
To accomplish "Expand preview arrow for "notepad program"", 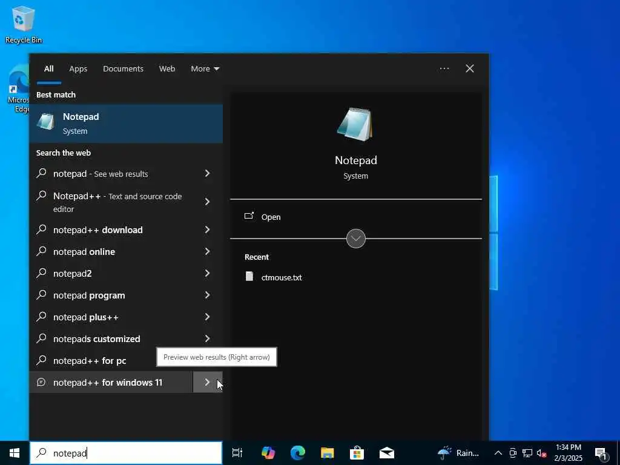I will 207,295.
